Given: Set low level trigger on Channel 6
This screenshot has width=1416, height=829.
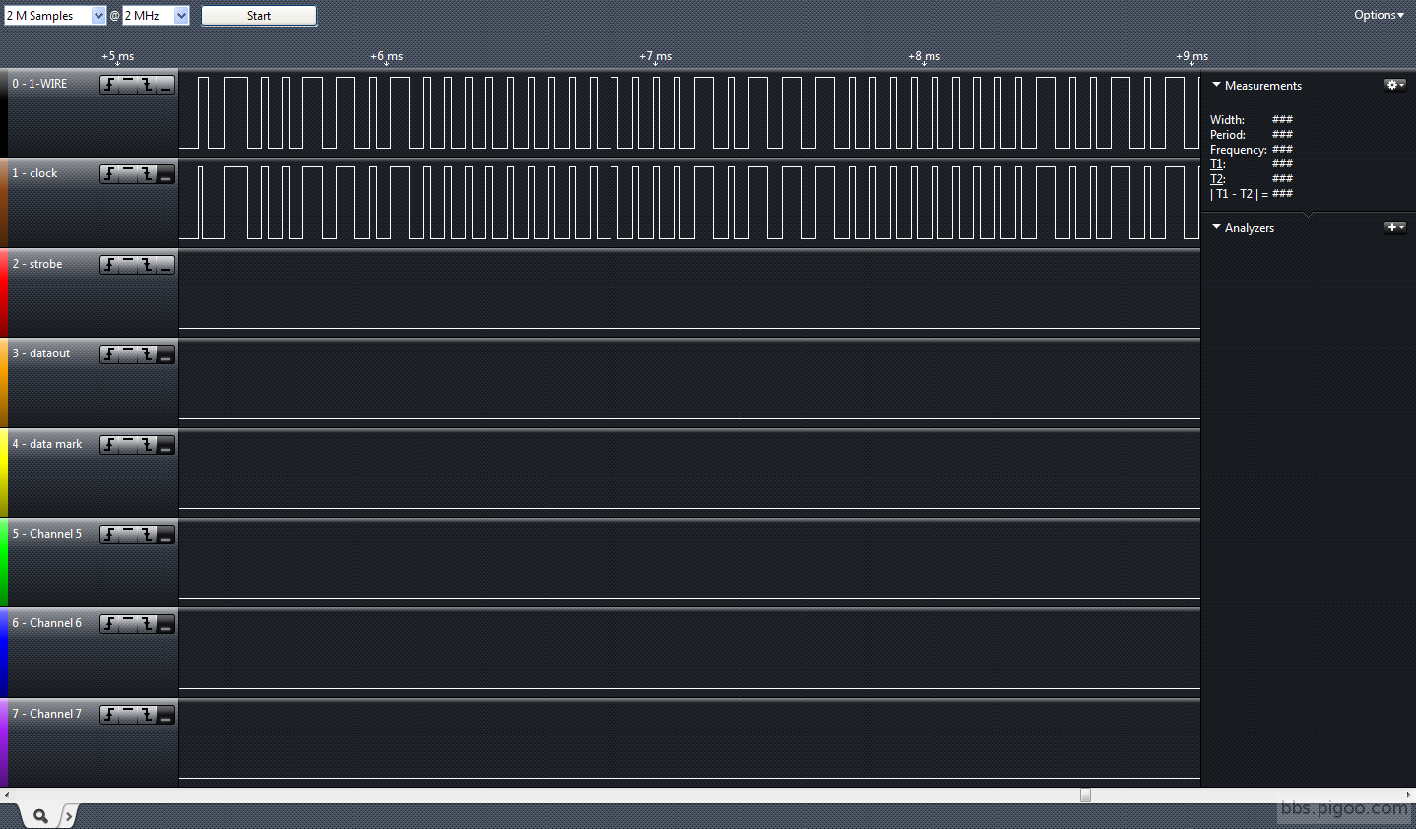Looking at the screenshot, I should (165, 624).
